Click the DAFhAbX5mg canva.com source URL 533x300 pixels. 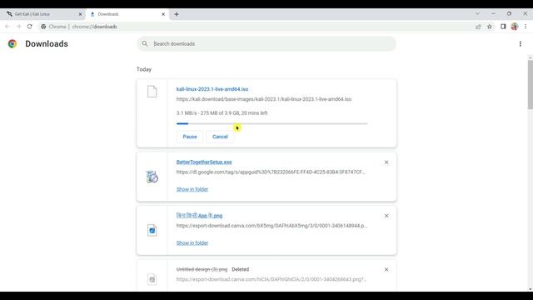coord(271,226)
